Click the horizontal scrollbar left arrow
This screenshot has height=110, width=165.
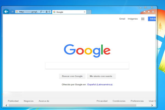(x=7, y=105)
